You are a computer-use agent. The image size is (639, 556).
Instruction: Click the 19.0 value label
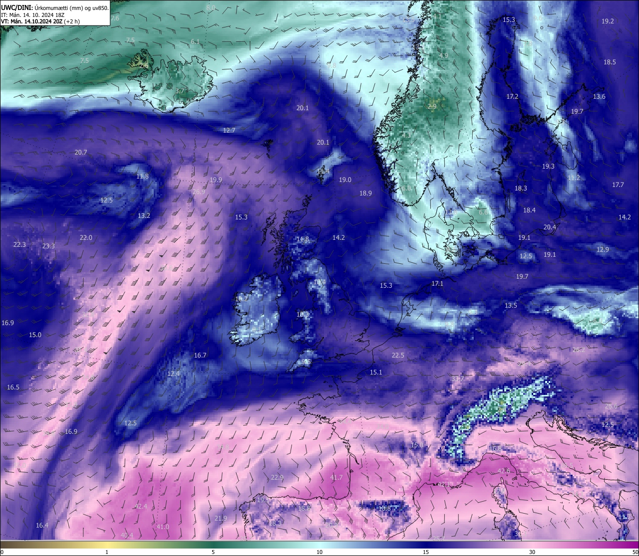point(345,180)
